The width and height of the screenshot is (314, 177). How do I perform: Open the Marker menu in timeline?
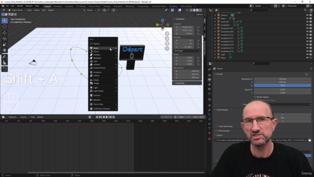pos(40,117)
